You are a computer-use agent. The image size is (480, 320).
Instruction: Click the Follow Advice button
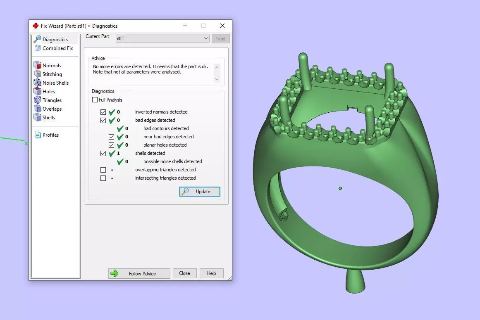click(139, 273)
